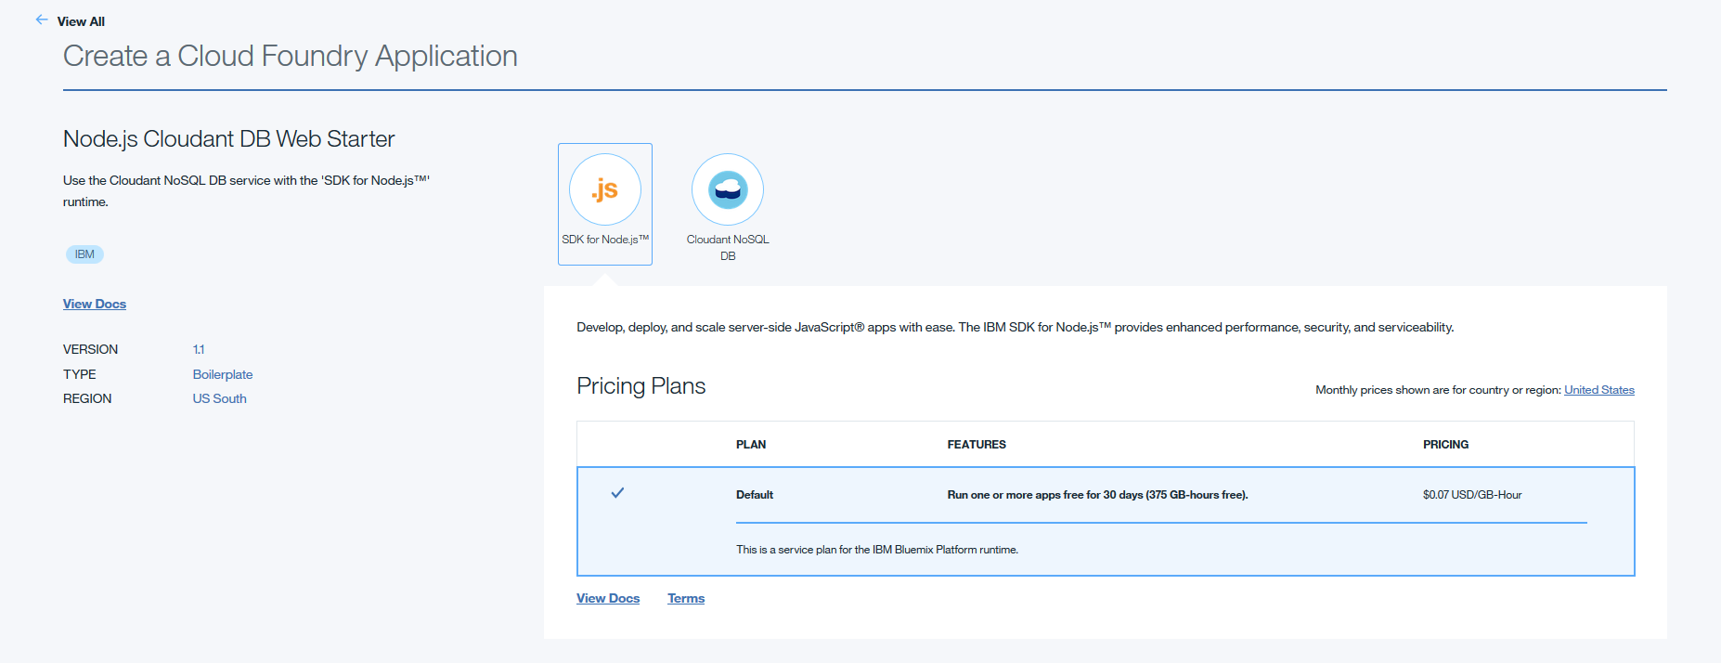Click the FEATURES column header
Screen dimensions: 1721x663
tap(977, 445)
